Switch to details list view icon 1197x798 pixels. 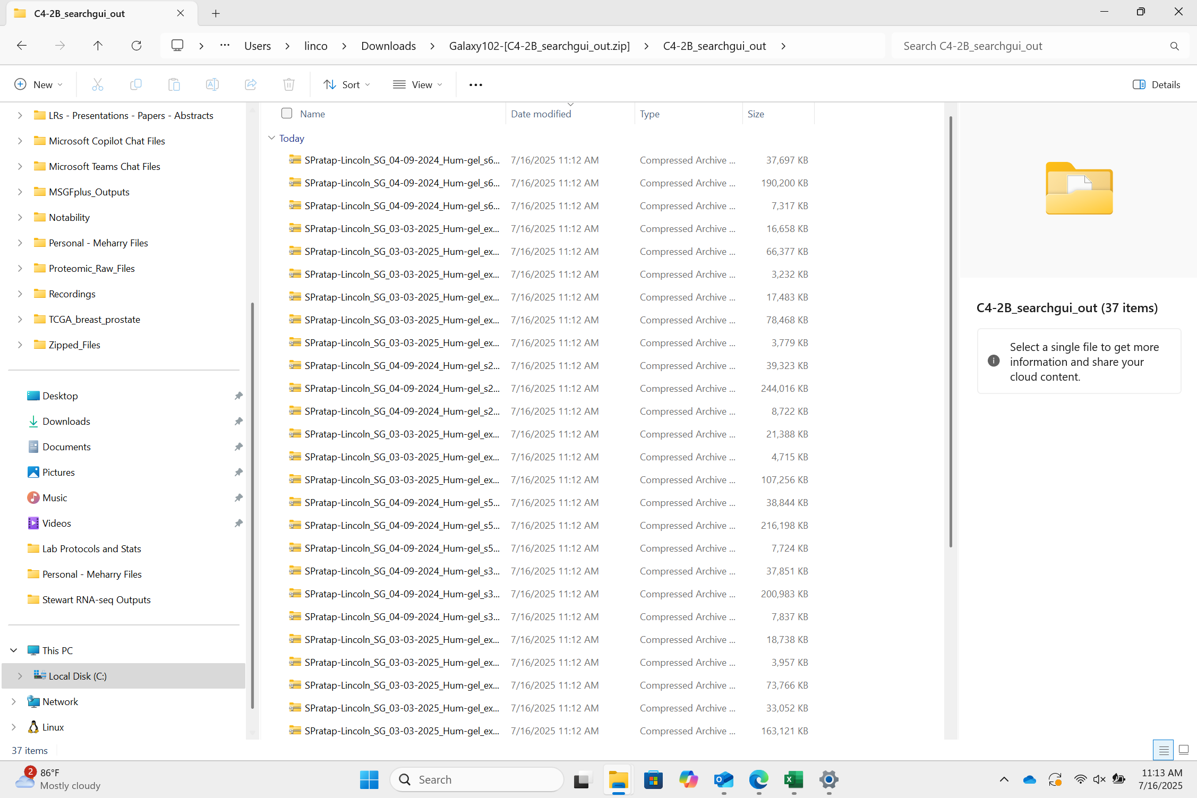coord(1163,750)
